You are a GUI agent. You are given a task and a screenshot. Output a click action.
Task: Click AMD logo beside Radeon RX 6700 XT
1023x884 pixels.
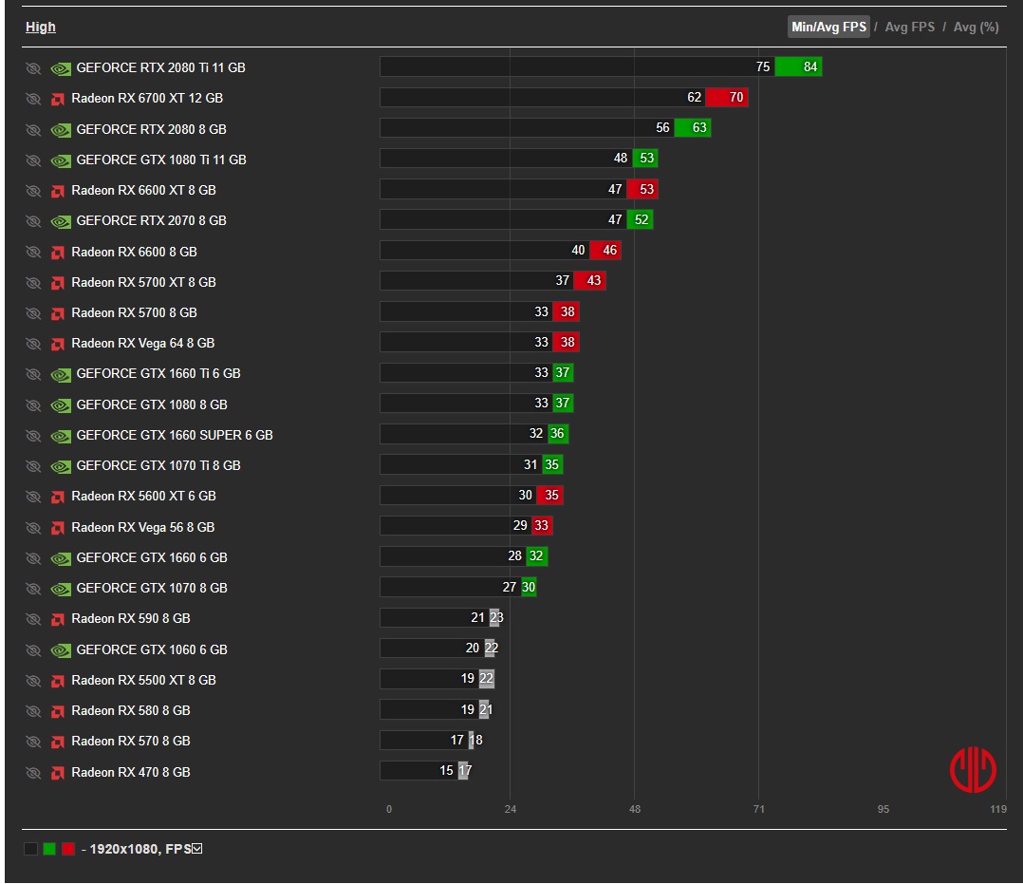[x=57, y=100]
